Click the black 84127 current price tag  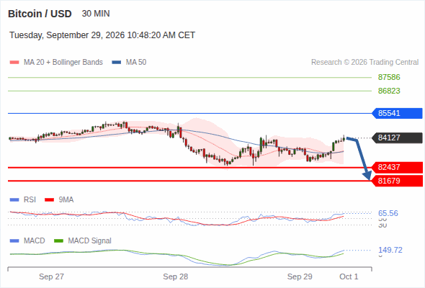point(398,138)
